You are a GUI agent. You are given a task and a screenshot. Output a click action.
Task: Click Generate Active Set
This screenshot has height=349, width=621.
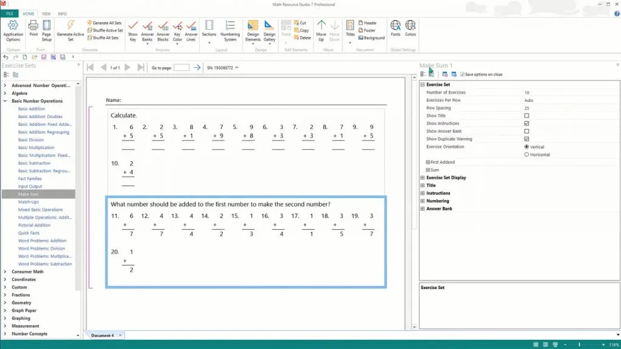tap(70, 31)
